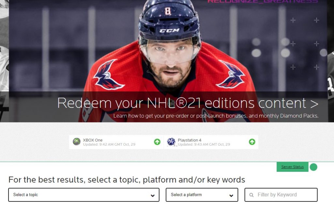Open the Select a topic dropdown
The image size is (334, 209).
84,195
